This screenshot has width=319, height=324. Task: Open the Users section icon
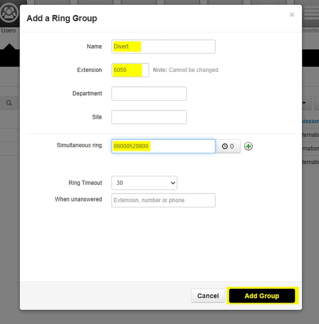9,13
